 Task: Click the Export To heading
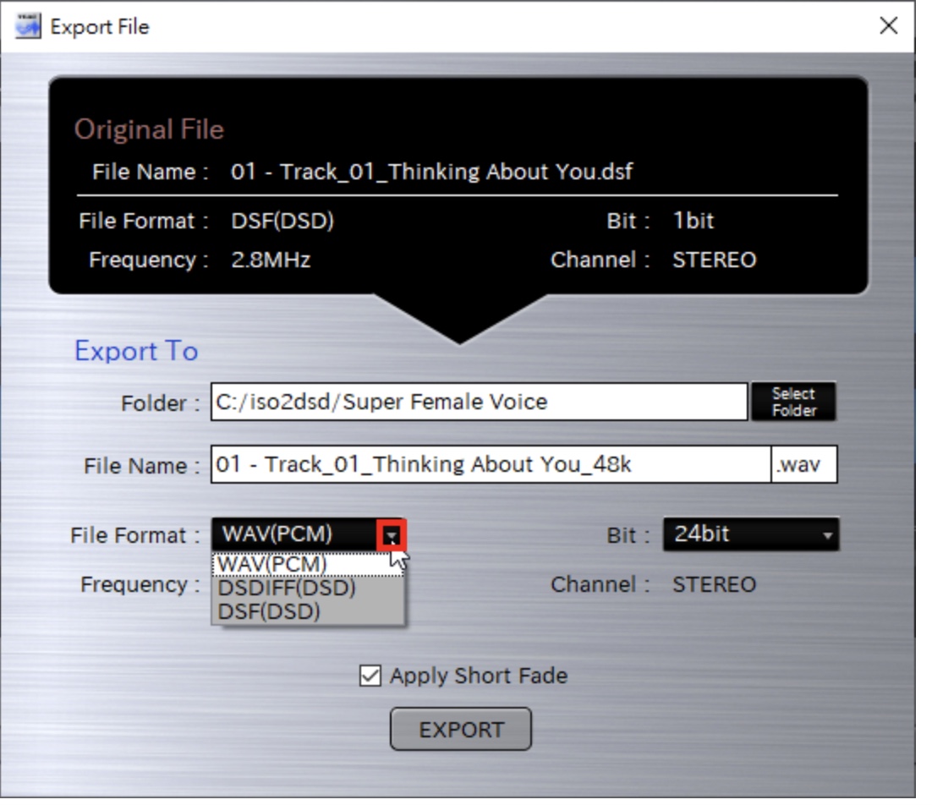(136, 351)
